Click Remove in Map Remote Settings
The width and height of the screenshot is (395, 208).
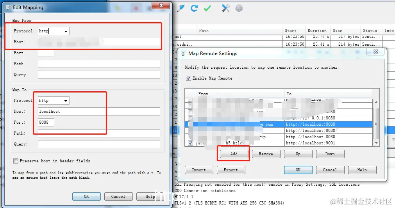pyautogui.click(x=266, y=154)
